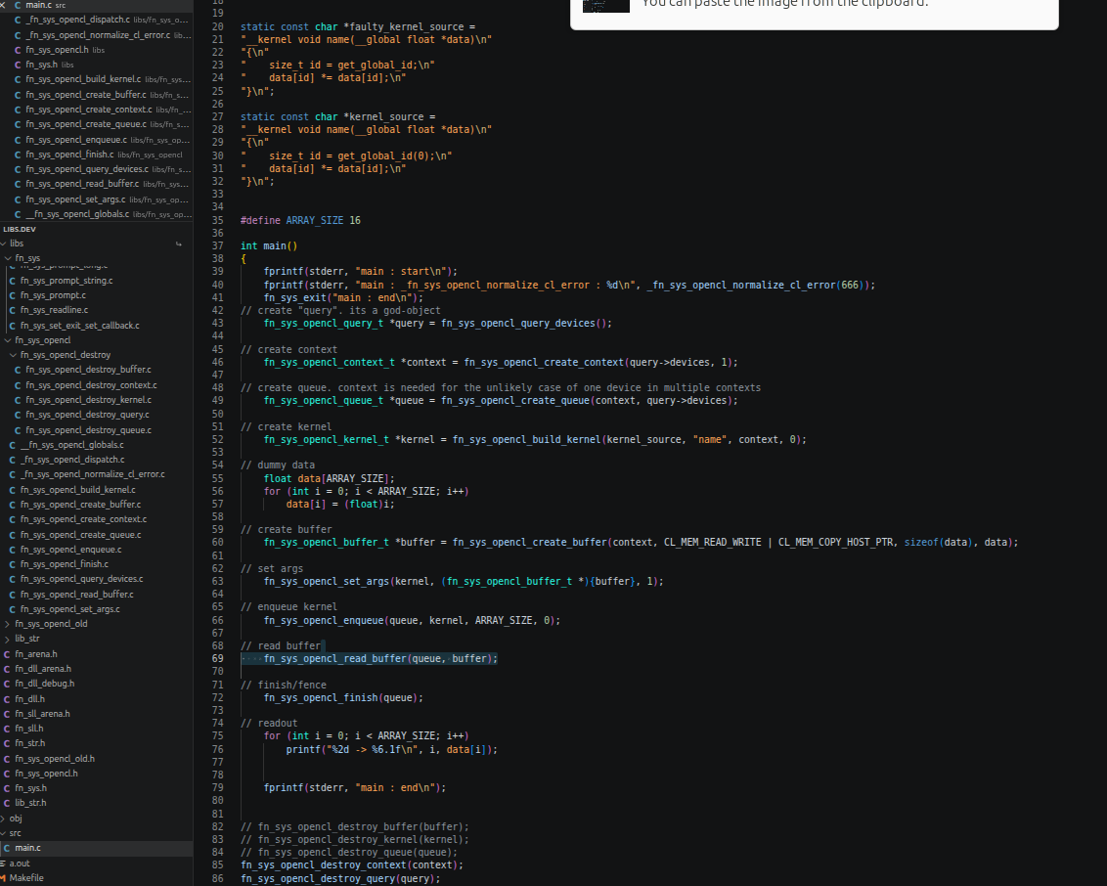The height and width of the screenshot is (886, 1107).
Task: Select fn_sys_readline.c in file tree
Action: [96, 310]
